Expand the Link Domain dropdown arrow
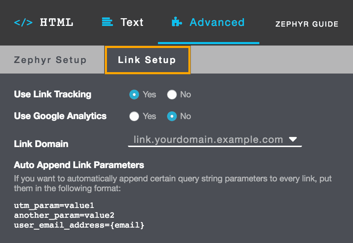Viewport: 353px width, 243px height. pos(293,140)
